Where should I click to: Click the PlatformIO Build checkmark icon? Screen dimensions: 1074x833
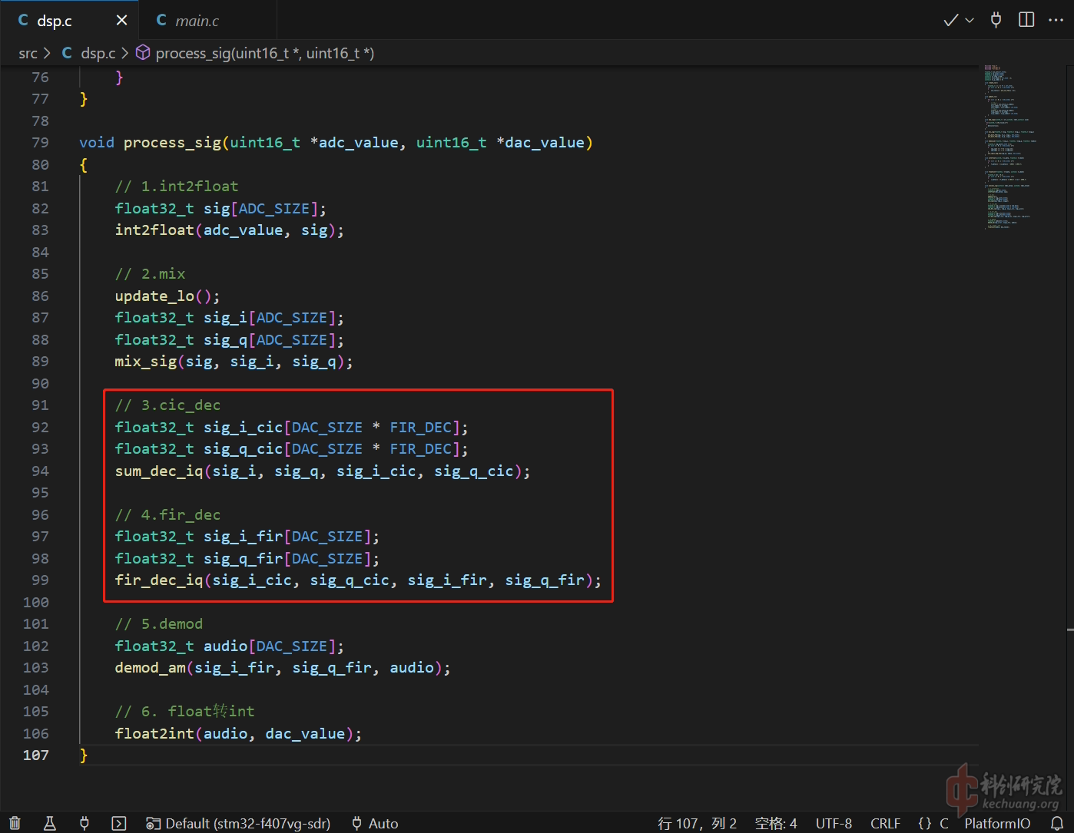point(950,20)
